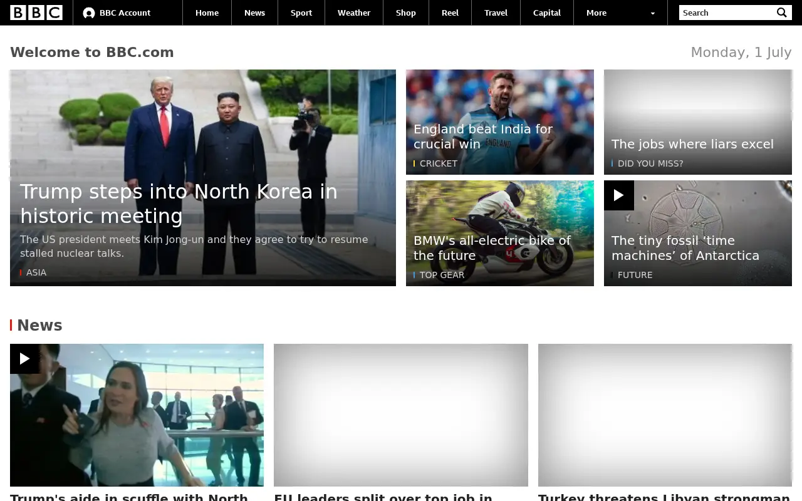Open the tiny fossil time machines headline
The width and height of the screenshot is (802, 501).
click(x=685, y=248)
